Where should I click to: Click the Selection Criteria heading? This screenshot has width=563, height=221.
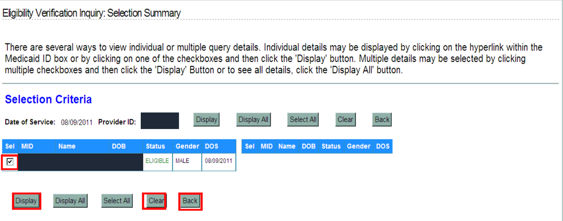[48, 99]
